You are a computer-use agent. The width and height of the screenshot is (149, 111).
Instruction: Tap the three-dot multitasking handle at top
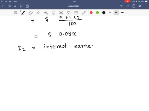point(74,2)
